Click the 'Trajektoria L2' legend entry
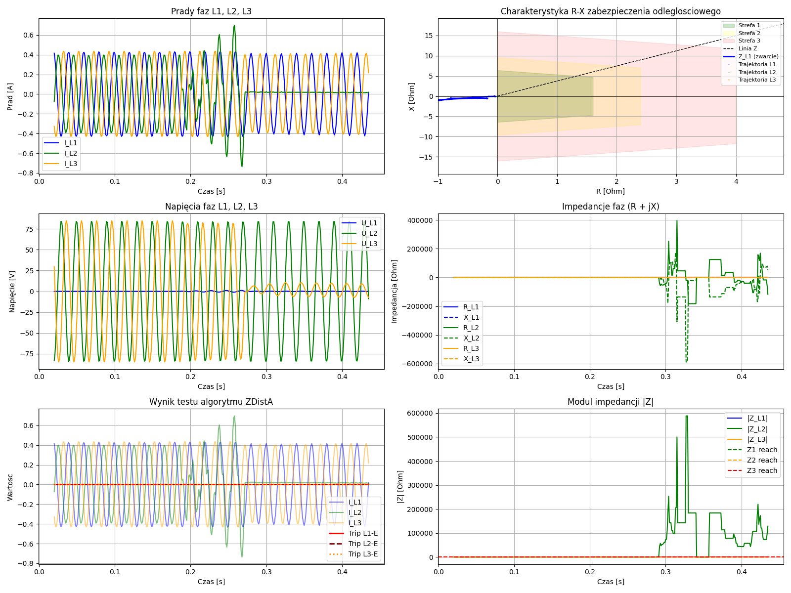Viewport: 791px width, 593px height. (757, 72)
